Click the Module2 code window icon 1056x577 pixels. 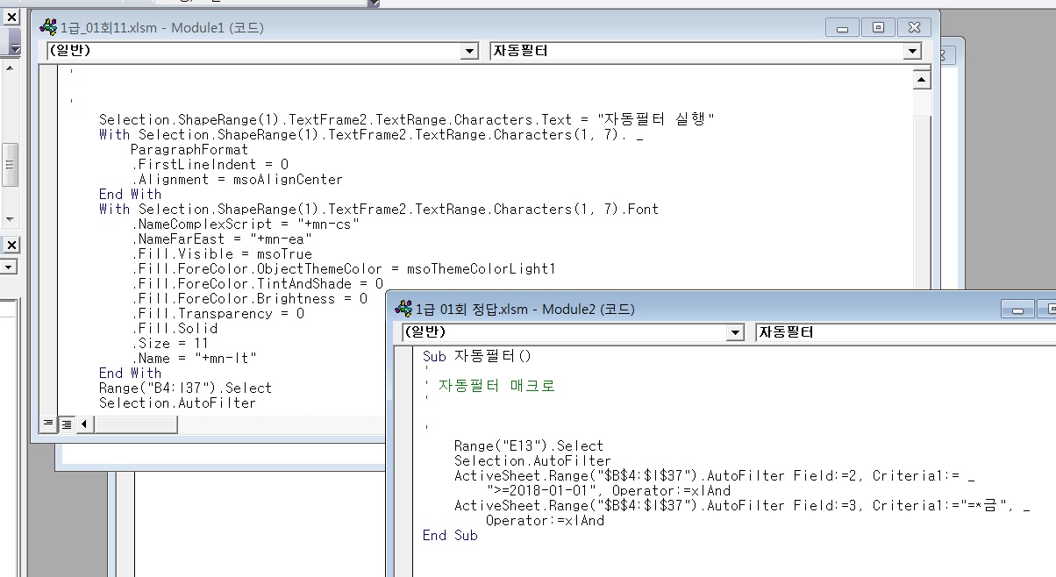[403, 309]
